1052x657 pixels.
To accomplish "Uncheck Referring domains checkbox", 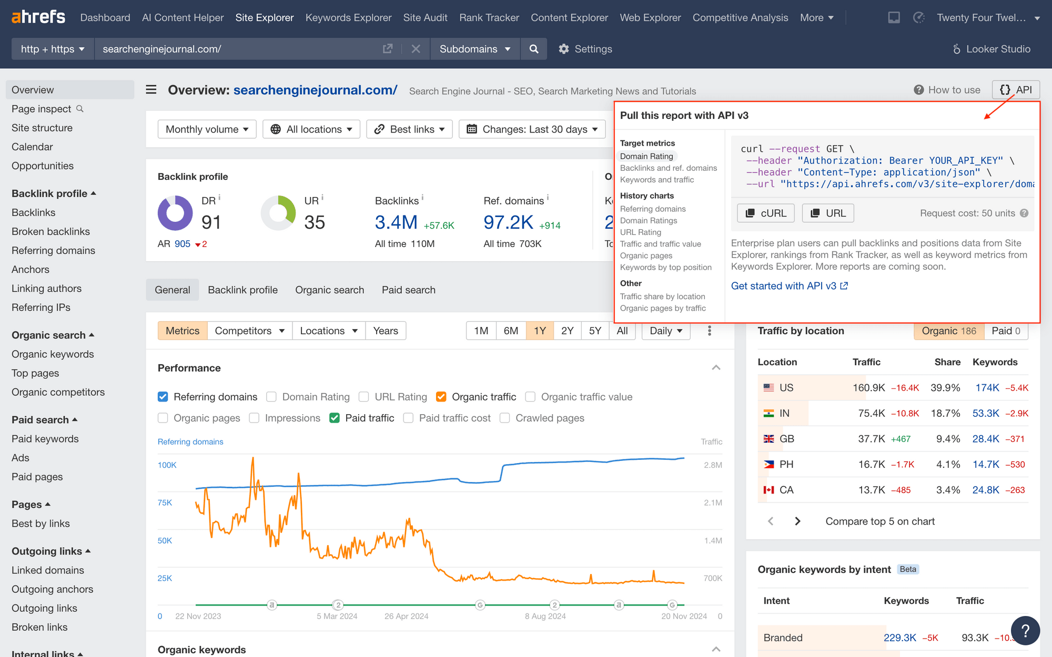I will pyautogui.click(x=163, y=397).
